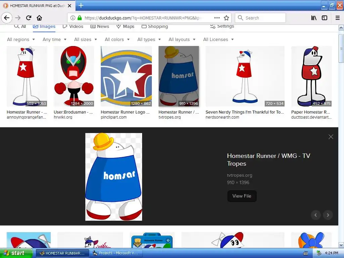344x258 pixels.
Task: Show next image in detail panel
Action: tap(328, 215)
